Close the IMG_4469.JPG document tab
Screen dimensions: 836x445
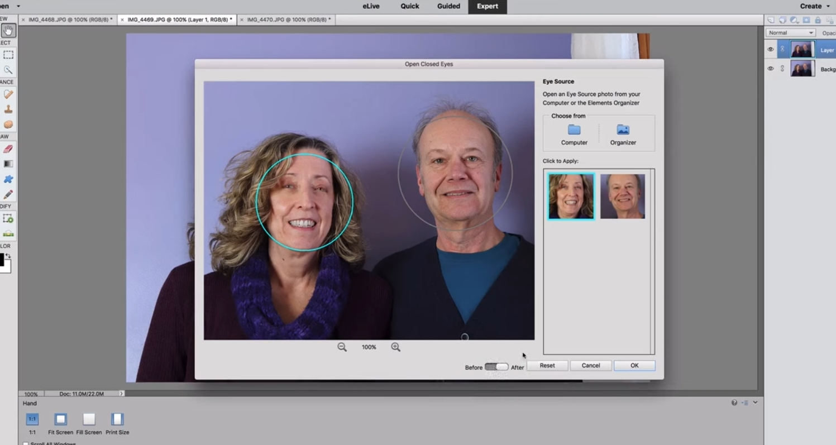coord(122,20)
